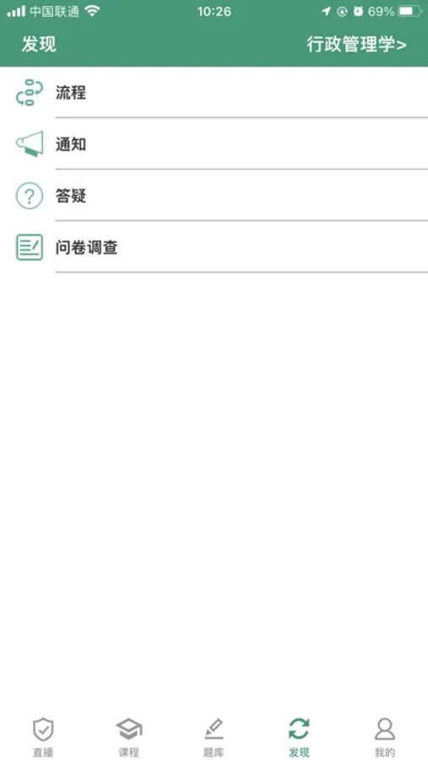This screenshot has height=760, width=428.
Task: Tap the battery indicator in status bar
Action: [409, 11]
